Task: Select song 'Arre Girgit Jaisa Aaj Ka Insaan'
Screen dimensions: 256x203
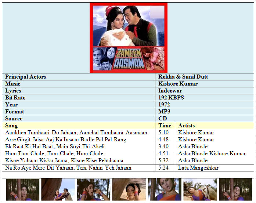Action: click(x=66, y=140)
